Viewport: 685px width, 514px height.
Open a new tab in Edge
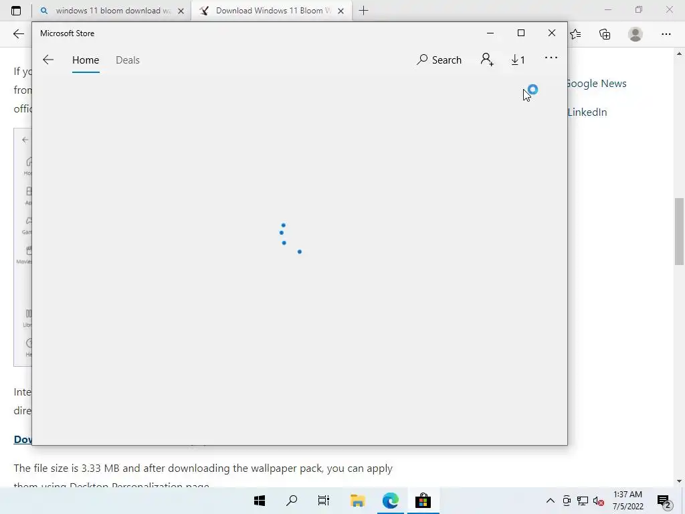click(363, 11)
